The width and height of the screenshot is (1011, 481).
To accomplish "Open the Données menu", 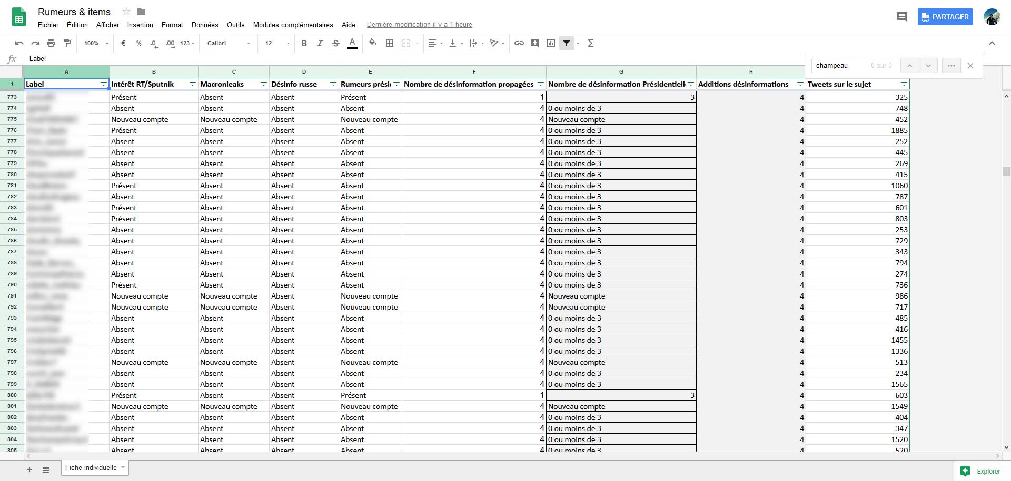I will coord(205,25).
